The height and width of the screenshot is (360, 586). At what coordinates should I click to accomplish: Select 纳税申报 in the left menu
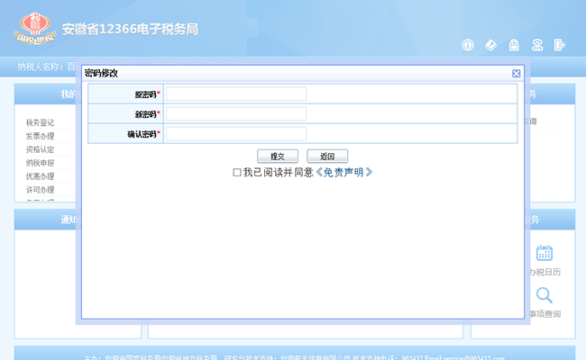[41, 163]
